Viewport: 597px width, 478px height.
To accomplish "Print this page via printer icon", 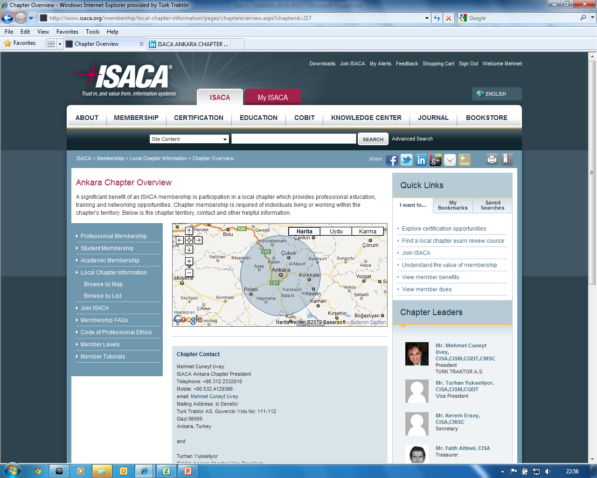I will (492, 159).
